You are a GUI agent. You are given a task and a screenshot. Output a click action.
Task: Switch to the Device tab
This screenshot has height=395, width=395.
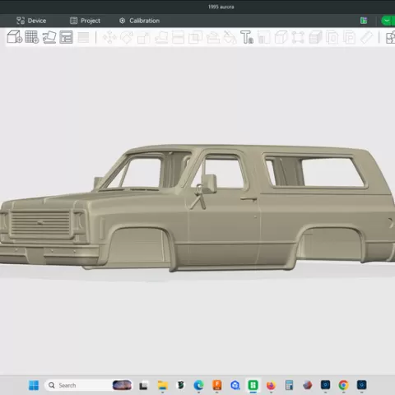pos(31,21)
